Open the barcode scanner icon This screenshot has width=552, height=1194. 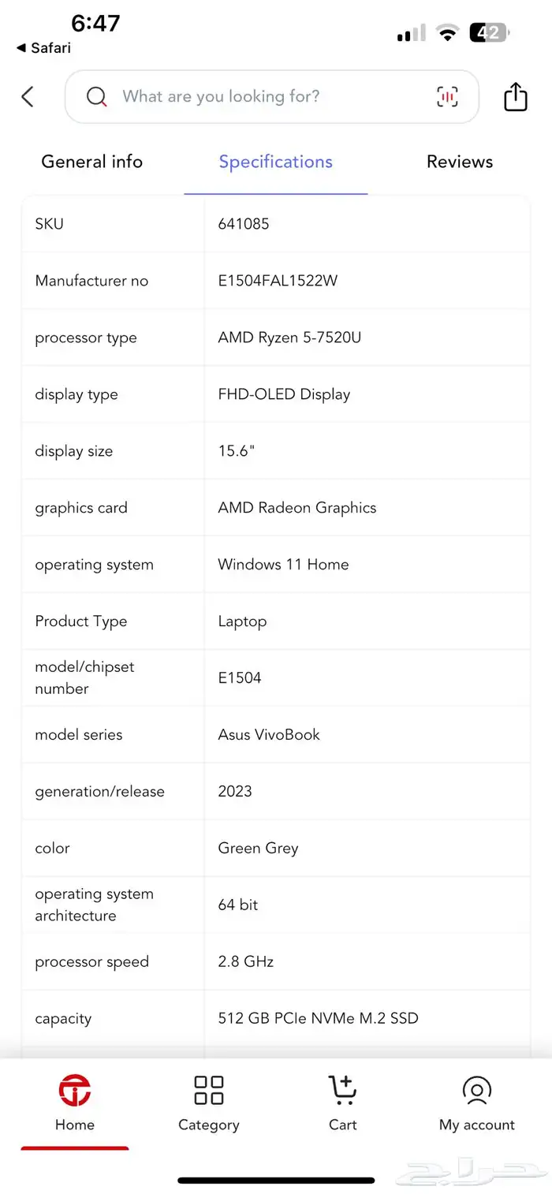tap(447, 97)
